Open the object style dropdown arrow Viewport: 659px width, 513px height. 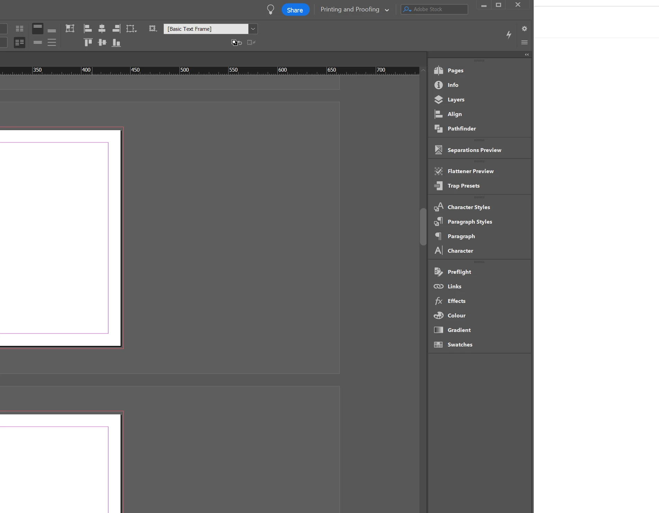tap(253, 29)
